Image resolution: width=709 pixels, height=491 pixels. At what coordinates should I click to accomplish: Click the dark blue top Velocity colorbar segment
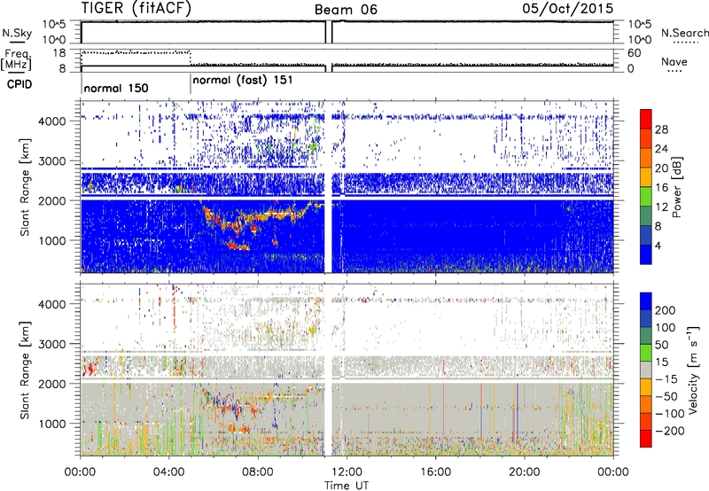[646, 301]
